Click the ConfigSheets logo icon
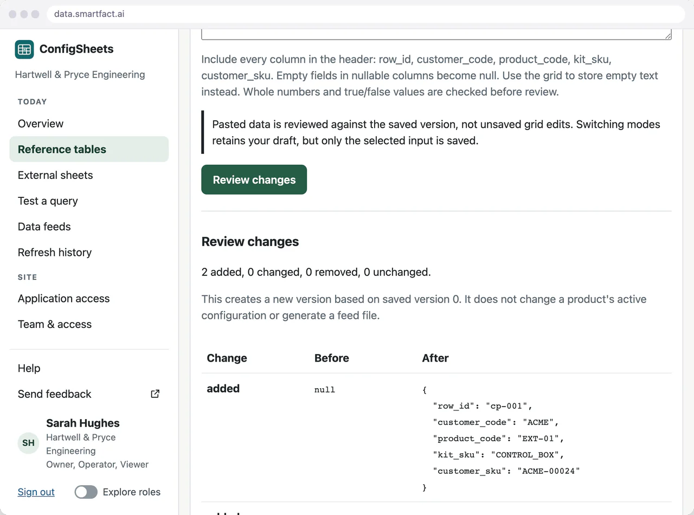The height and width of the screenshot is (515, 694). 24,49
